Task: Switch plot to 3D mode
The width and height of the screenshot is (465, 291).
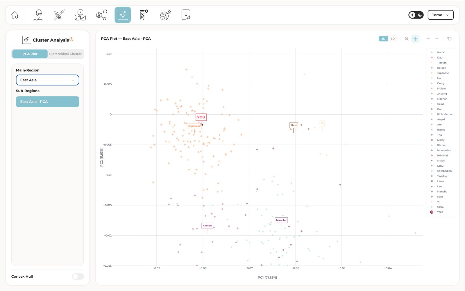Action: coord(393,39)
